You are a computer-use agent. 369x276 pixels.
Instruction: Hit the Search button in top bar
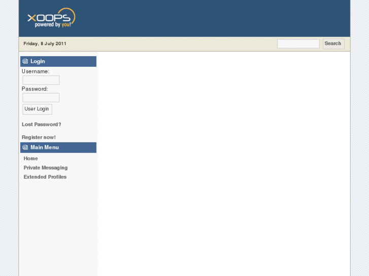[x=333, y=44]
